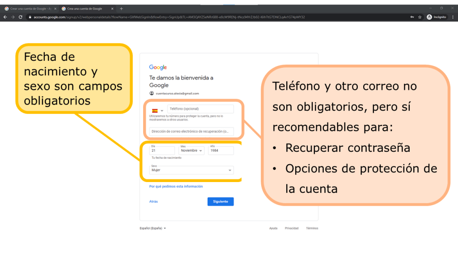Screen dimensions: 458x257
Task: Open the Ayuda footer link
Action: 273,228
